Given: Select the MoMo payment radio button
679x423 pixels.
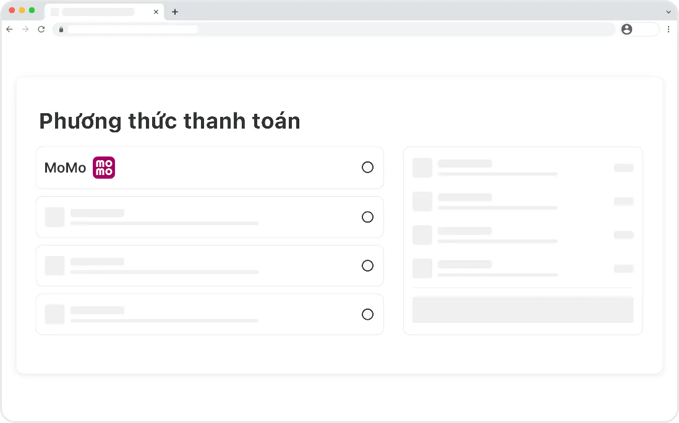Looking at the screenshot, I should tap(367, 168).
